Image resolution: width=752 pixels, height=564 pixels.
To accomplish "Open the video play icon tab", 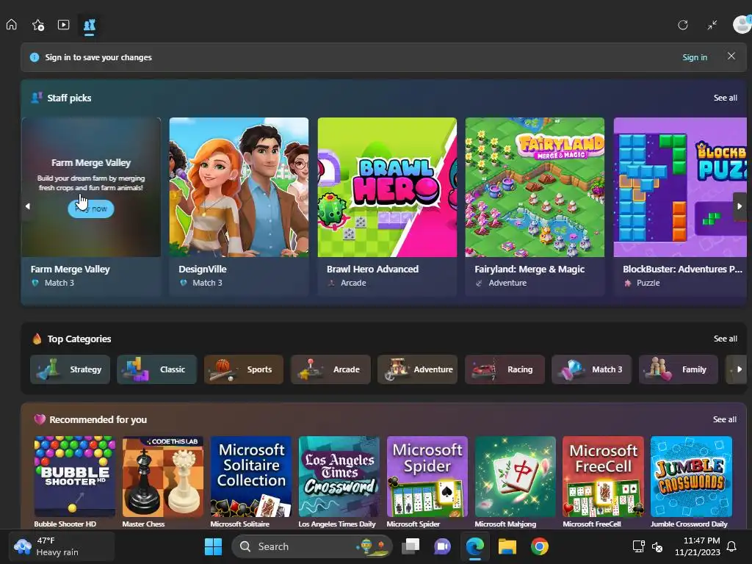I will coord(64,24).
